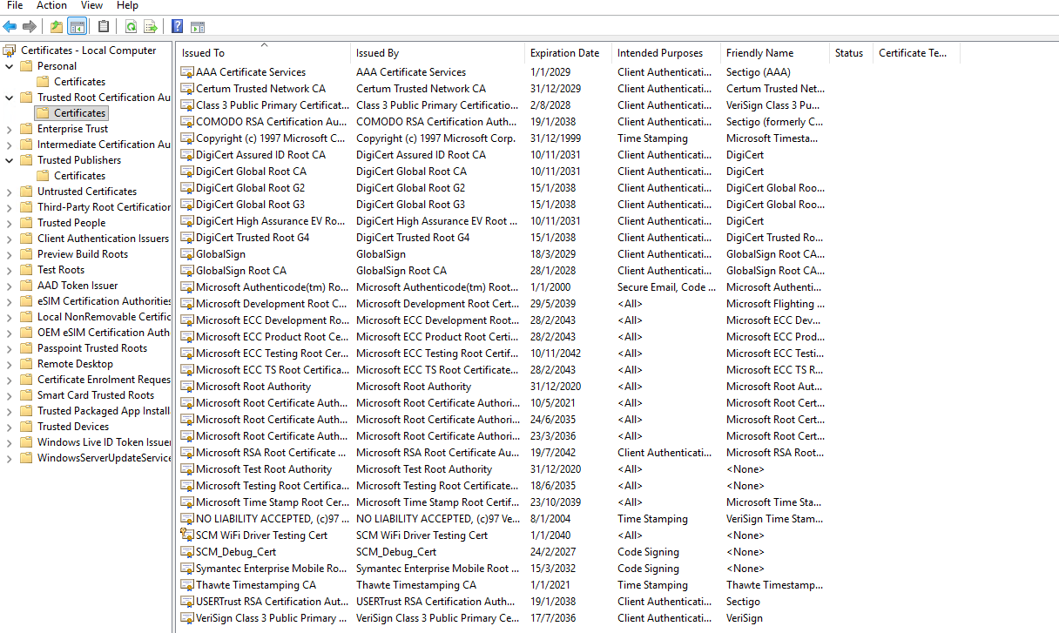Click the Up One Level folder icon
Image resolution: width=1059 pixels, height=633 pixels.
[57, 27]
